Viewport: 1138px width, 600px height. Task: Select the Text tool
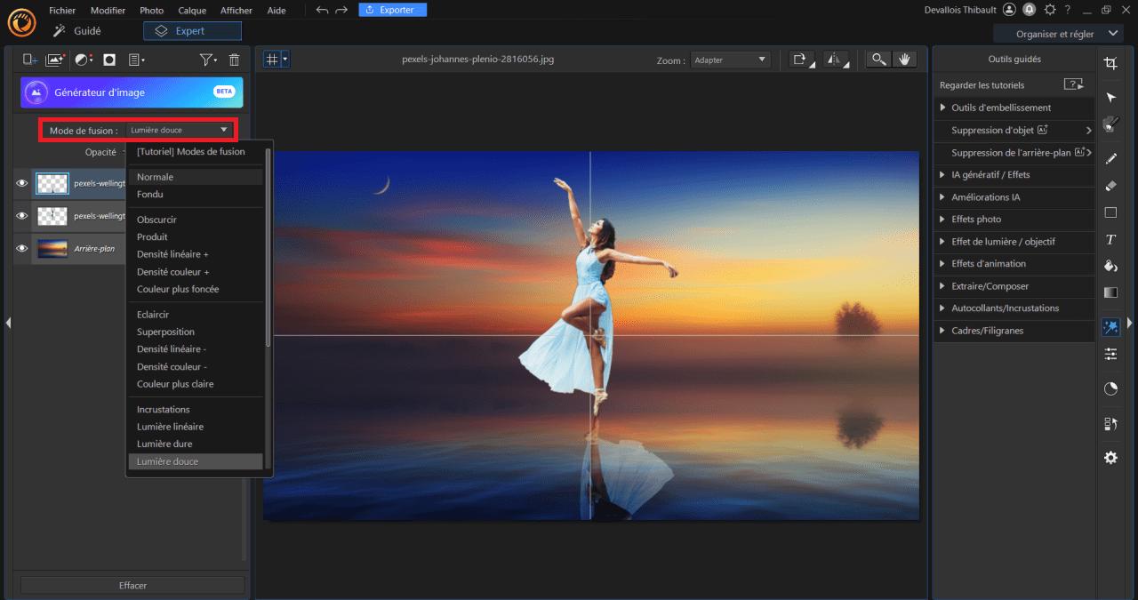(x=1110, y=240)
